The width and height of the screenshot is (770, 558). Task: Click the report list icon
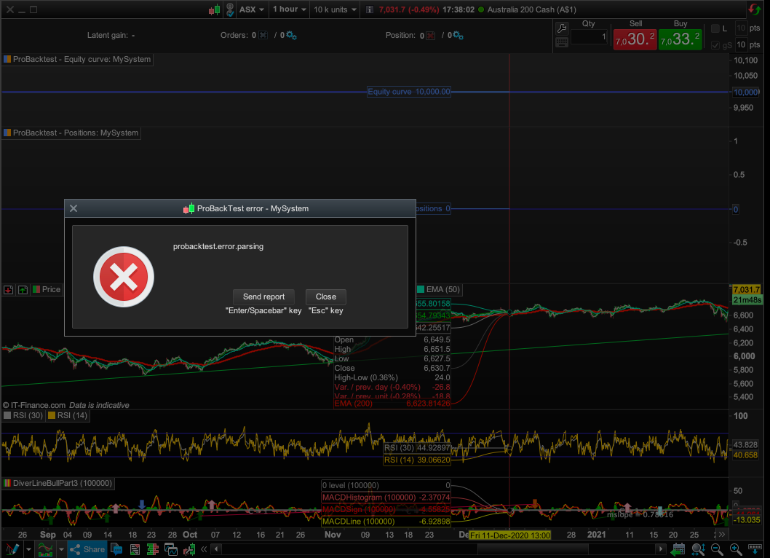click(135, 549)
